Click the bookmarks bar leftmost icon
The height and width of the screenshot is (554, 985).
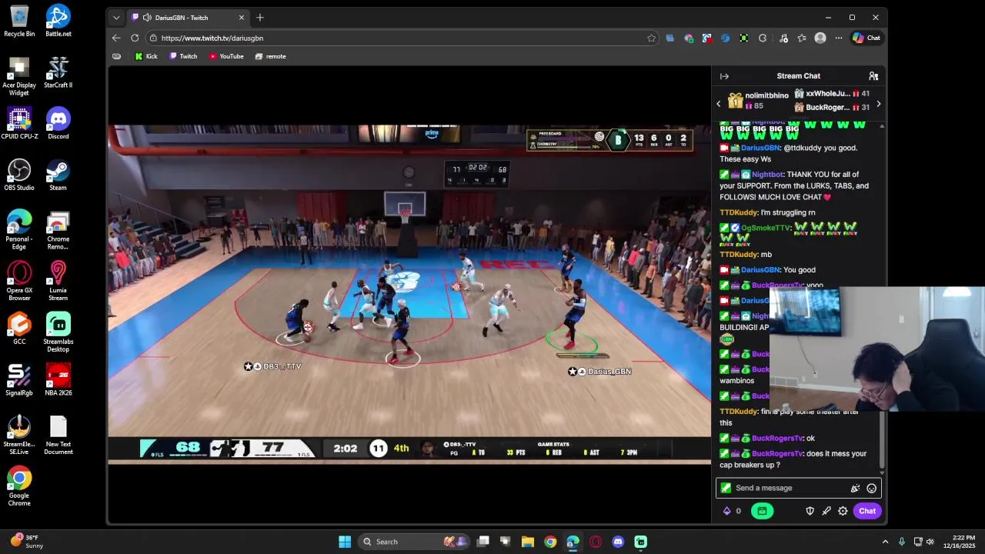[116, 56]
